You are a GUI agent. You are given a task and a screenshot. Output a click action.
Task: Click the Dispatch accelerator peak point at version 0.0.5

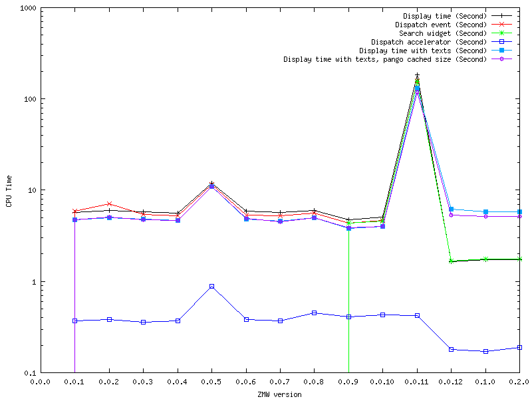211,286
